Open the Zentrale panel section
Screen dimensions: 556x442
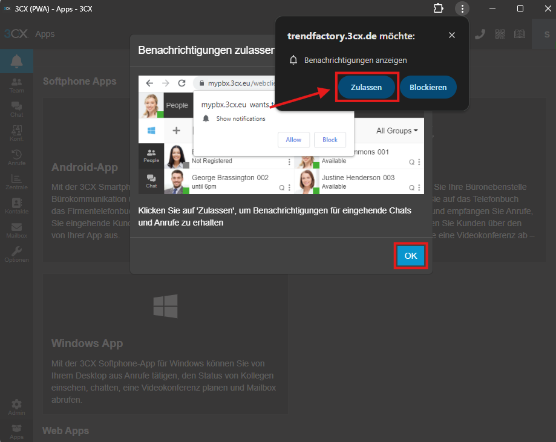[x=16, y=182]
